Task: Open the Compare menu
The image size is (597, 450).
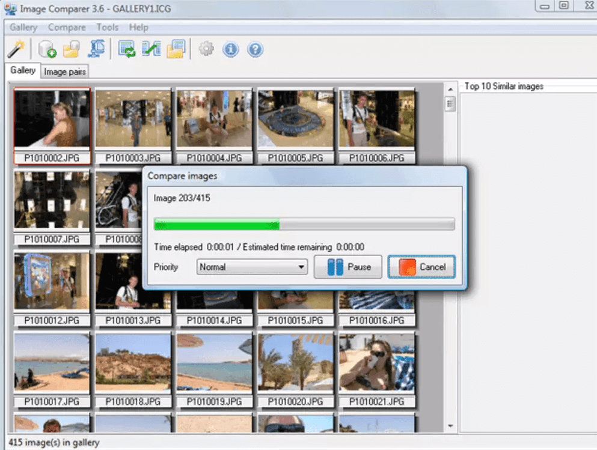Action: point(67,28)
